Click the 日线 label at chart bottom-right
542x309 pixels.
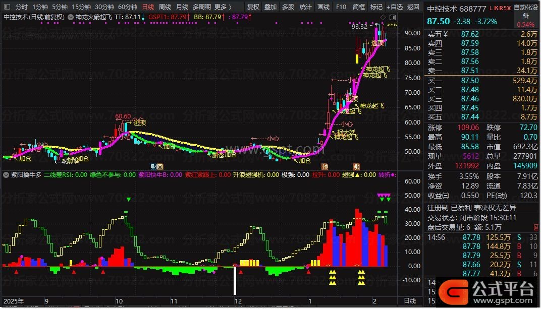410,301
